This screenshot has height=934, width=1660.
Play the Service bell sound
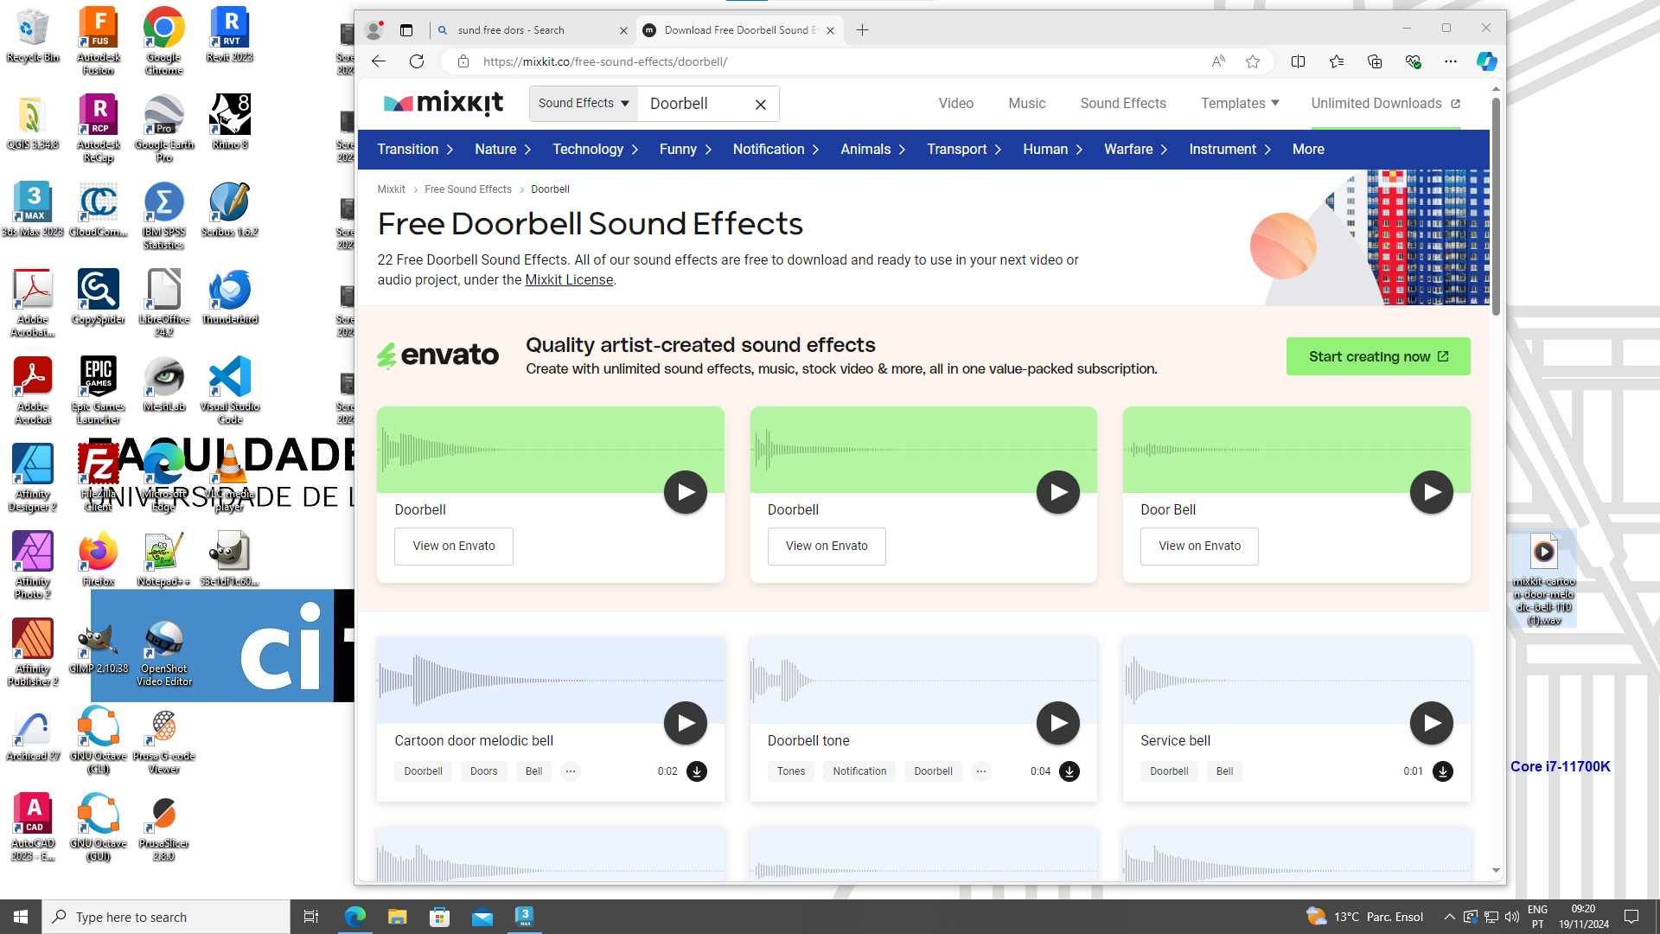[1432, 723]
